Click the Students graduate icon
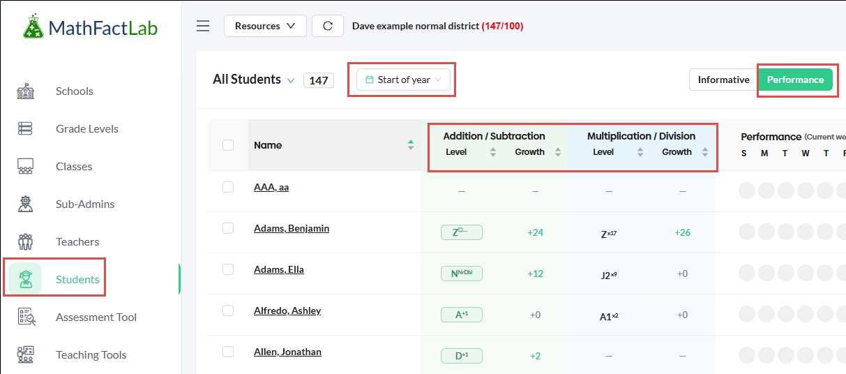 [25, 279]
